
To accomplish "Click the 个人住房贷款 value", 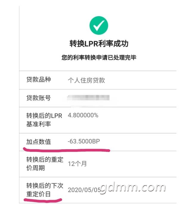I will (x=86, y=80).
